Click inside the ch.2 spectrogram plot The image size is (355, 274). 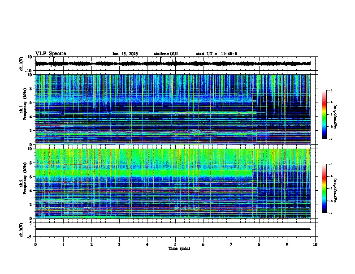click(173, 184)
